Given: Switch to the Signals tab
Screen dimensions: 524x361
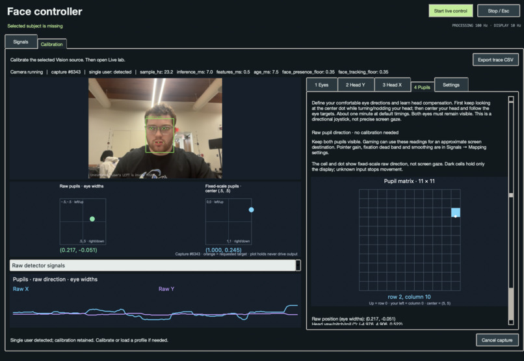Looking at the screenshot, I should pos(21,42).
